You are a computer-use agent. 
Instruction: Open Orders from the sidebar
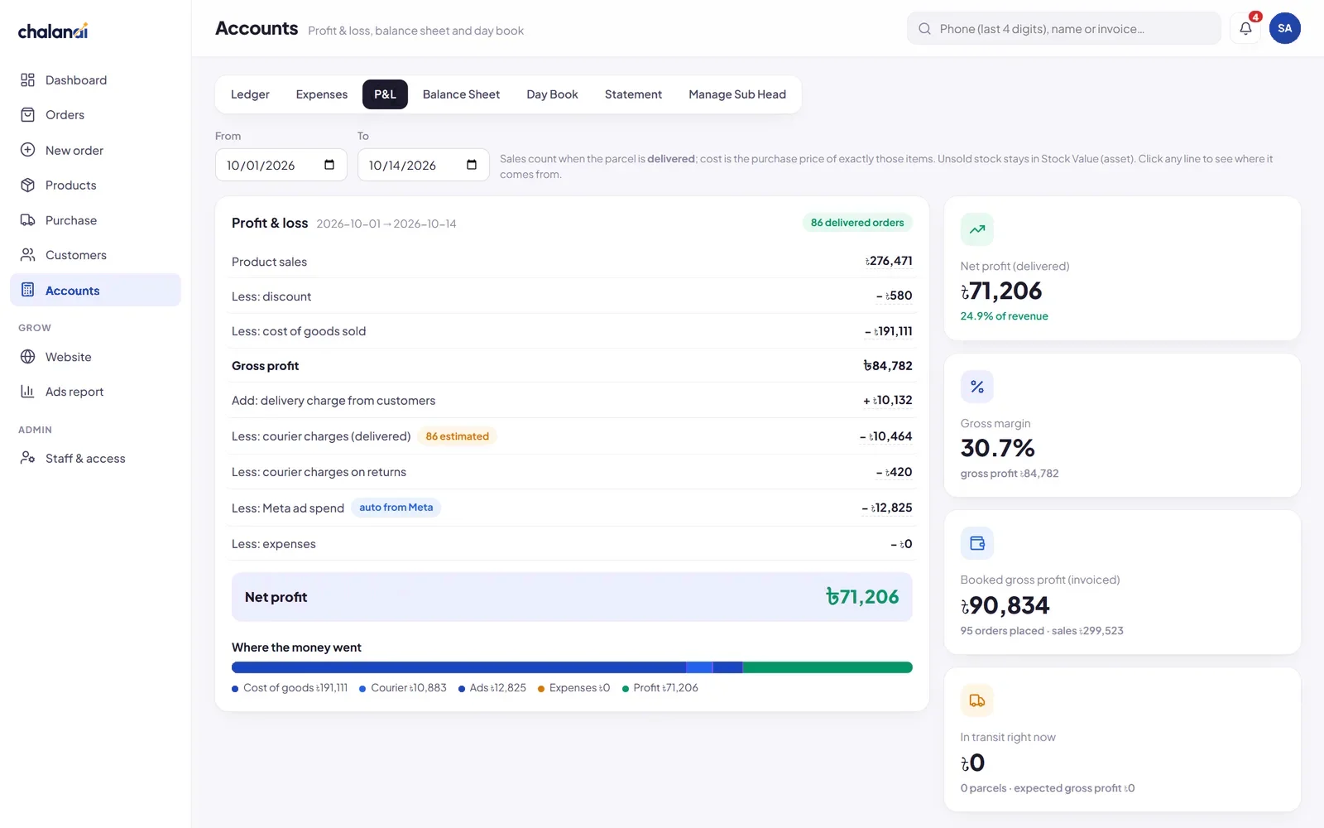(x=95, y=115)
